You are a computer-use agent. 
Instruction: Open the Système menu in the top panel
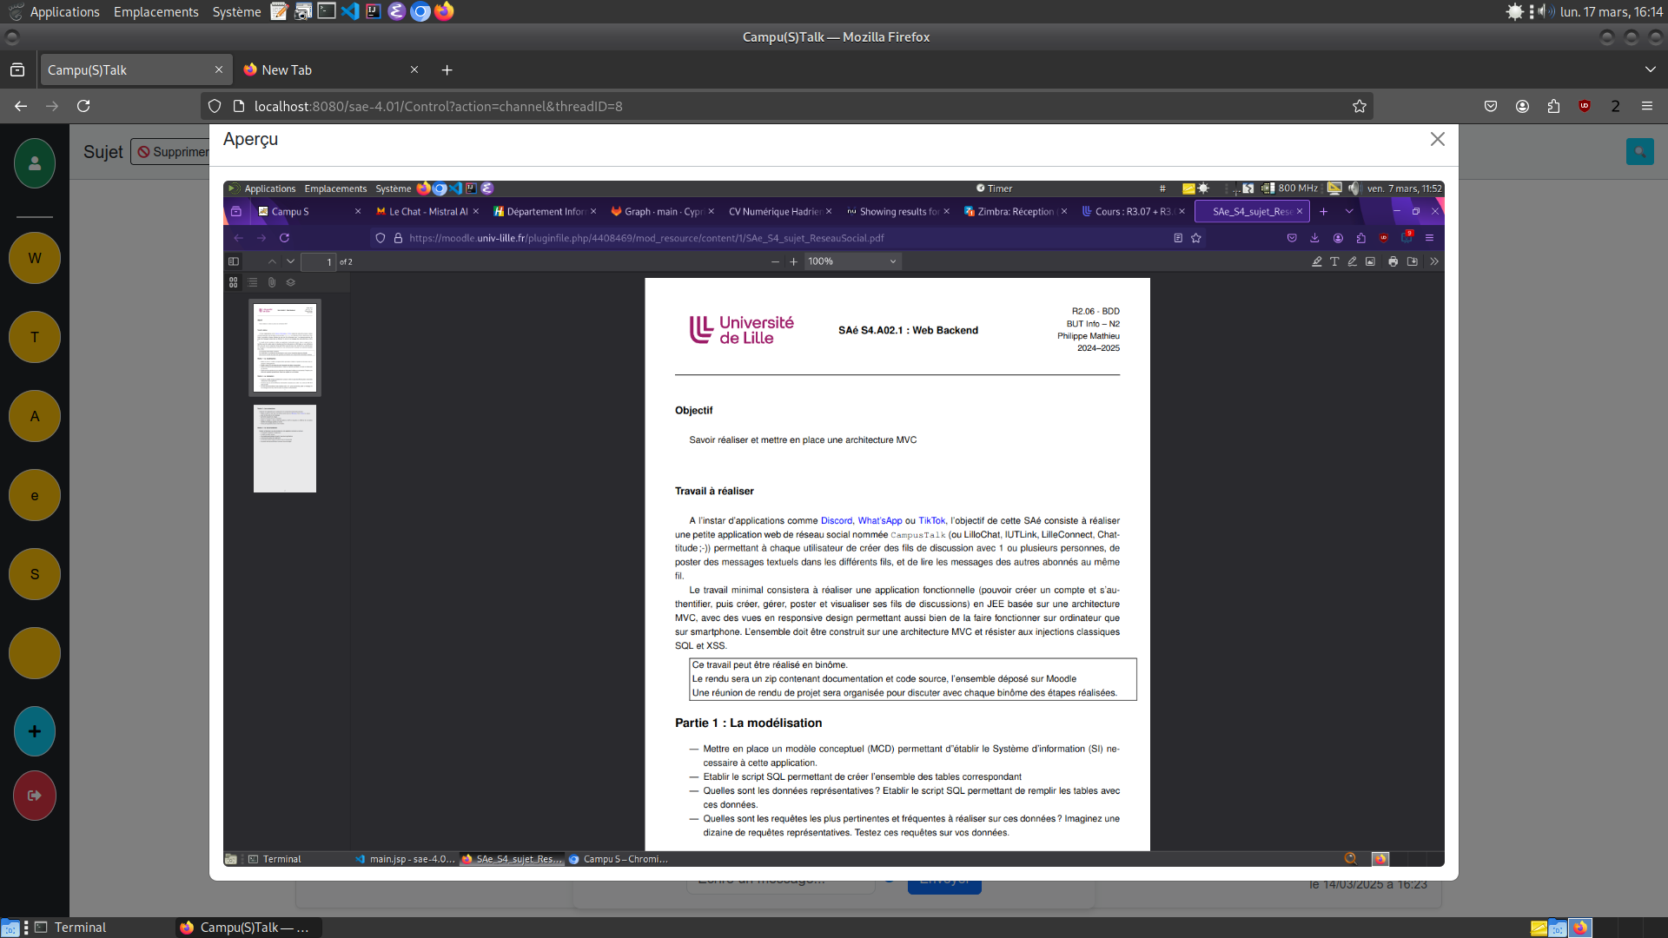[236, 11]
